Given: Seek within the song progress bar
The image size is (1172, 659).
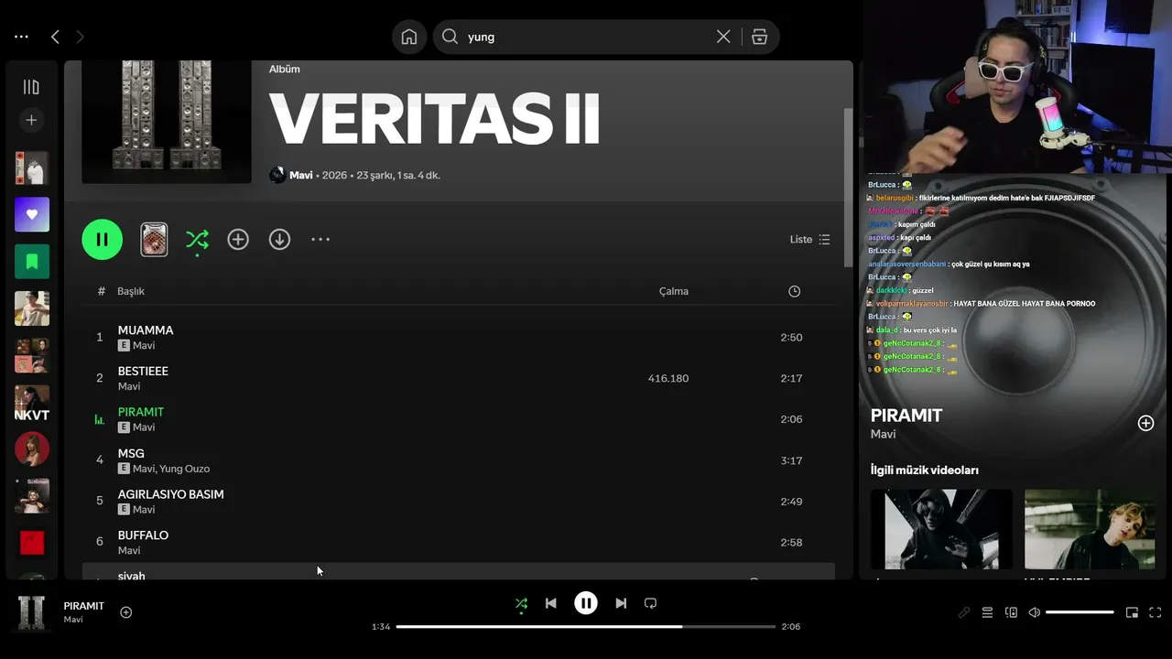Looking at the screenshot, I should (586, 627).
